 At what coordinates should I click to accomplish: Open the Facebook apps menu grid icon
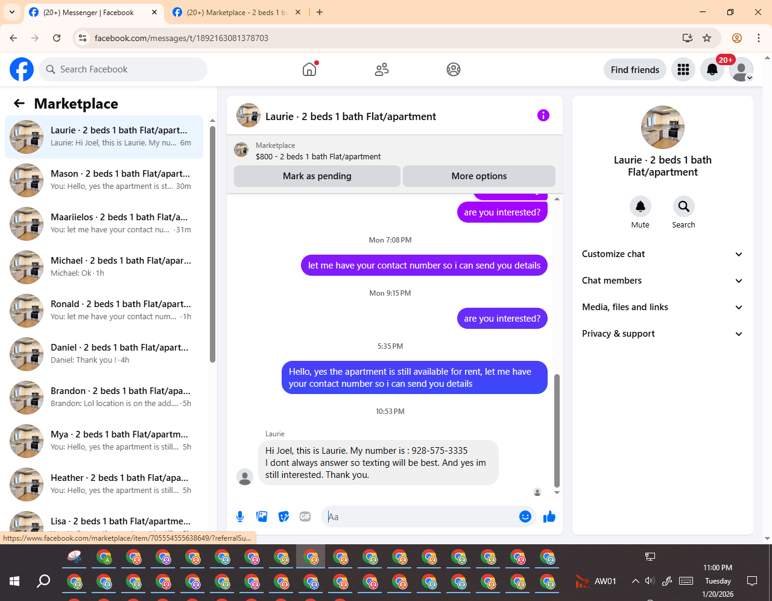(683, 69)
